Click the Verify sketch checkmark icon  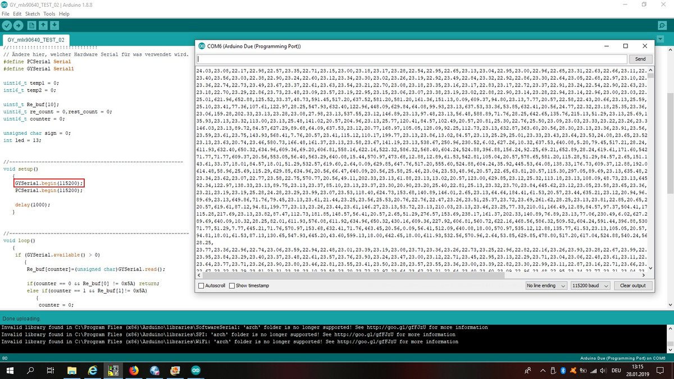tap(7, 25)
